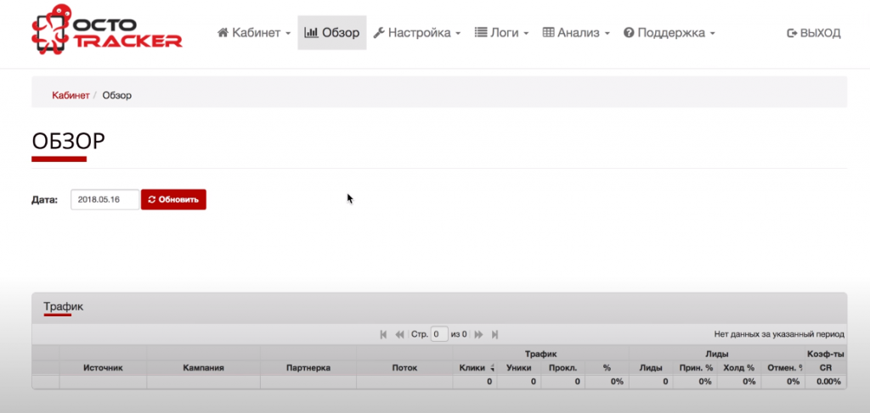Sort table by Источник column header
The height and width of the screenshot is (413, 870).
point(103,368)
